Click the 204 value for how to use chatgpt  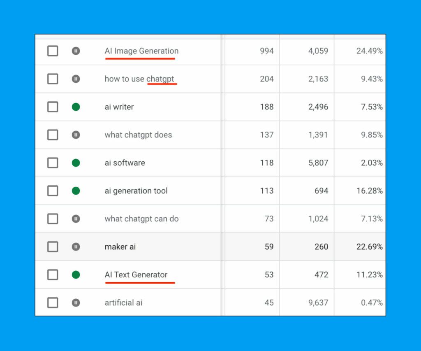[x=267, y=79]
